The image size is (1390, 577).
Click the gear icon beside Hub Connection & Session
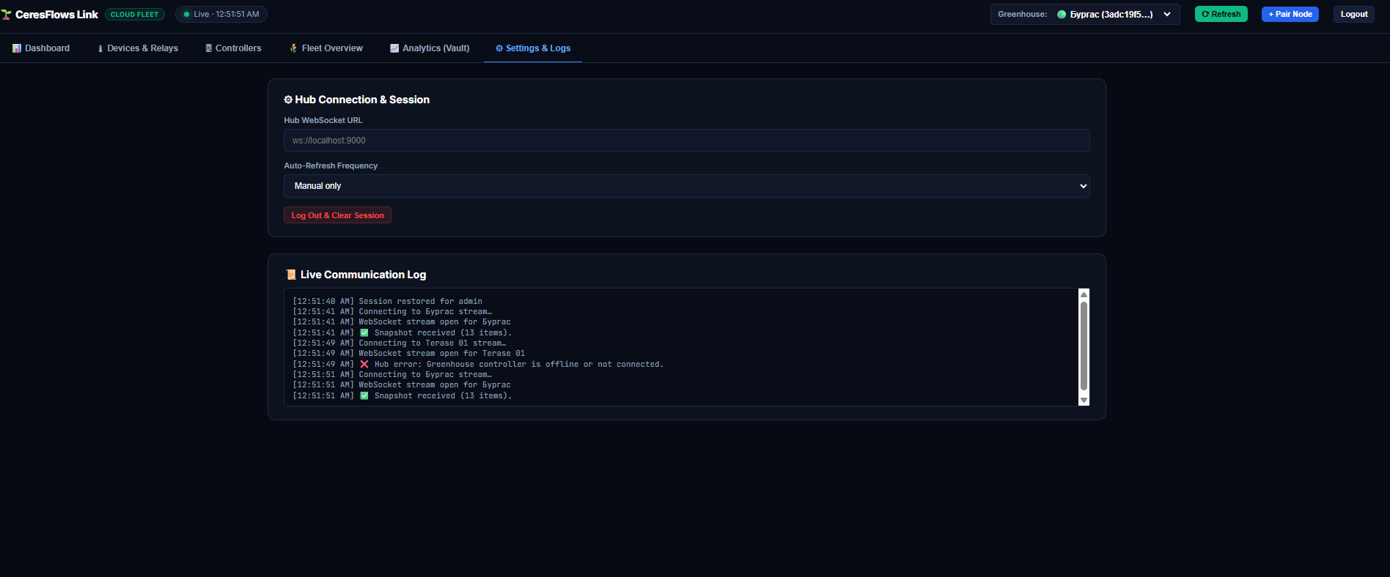point(288,100)
